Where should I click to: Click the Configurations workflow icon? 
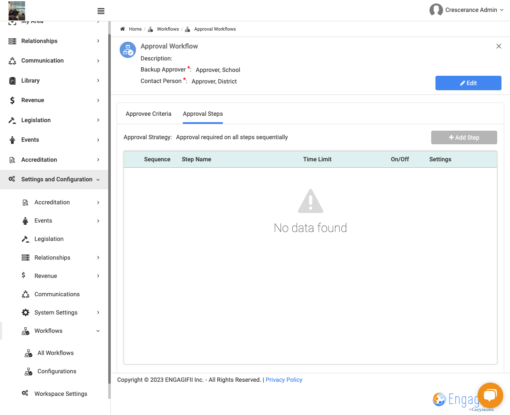tap(28, 372)
